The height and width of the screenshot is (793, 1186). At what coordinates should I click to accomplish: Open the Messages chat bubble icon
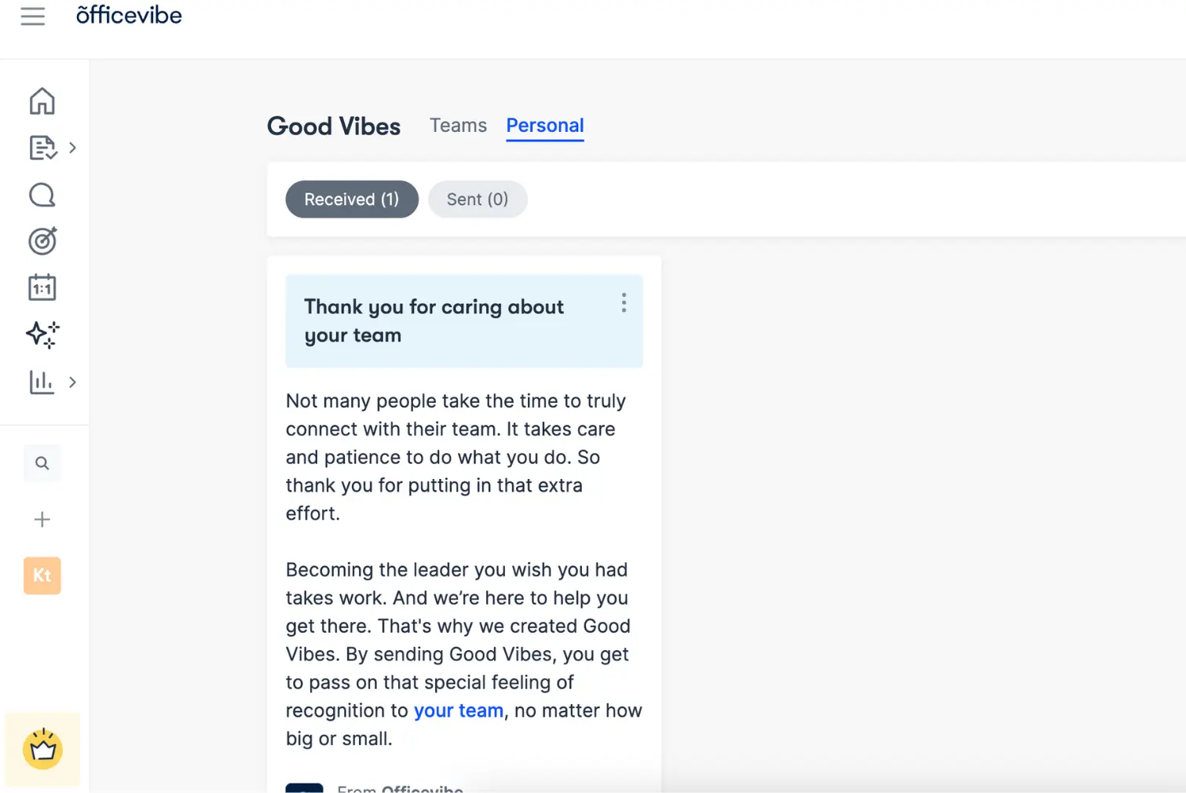pyautogui.click(x=42, y=195)
